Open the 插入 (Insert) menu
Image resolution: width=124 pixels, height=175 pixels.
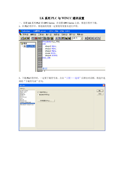pos(49,35)
